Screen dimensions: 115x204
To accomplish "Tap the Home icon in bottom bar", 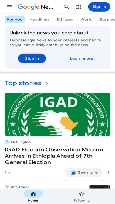I will 33,194.
